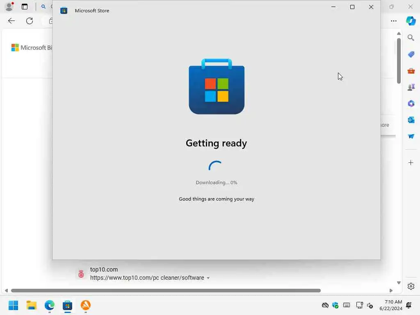Close the Microsoft Store window
420x315 pixels.
pos(371,7)
